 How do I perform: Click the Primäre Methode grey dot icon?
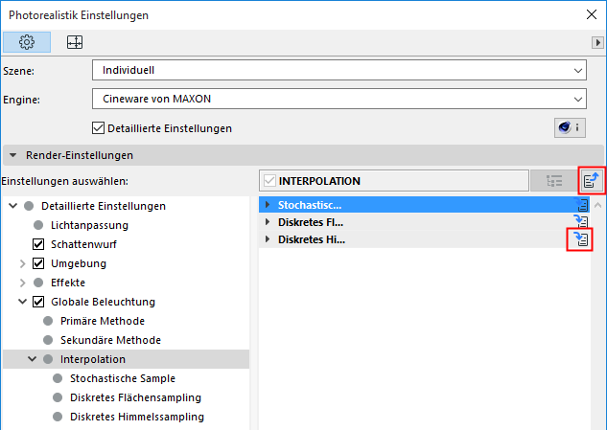click(x=48, y=321)
